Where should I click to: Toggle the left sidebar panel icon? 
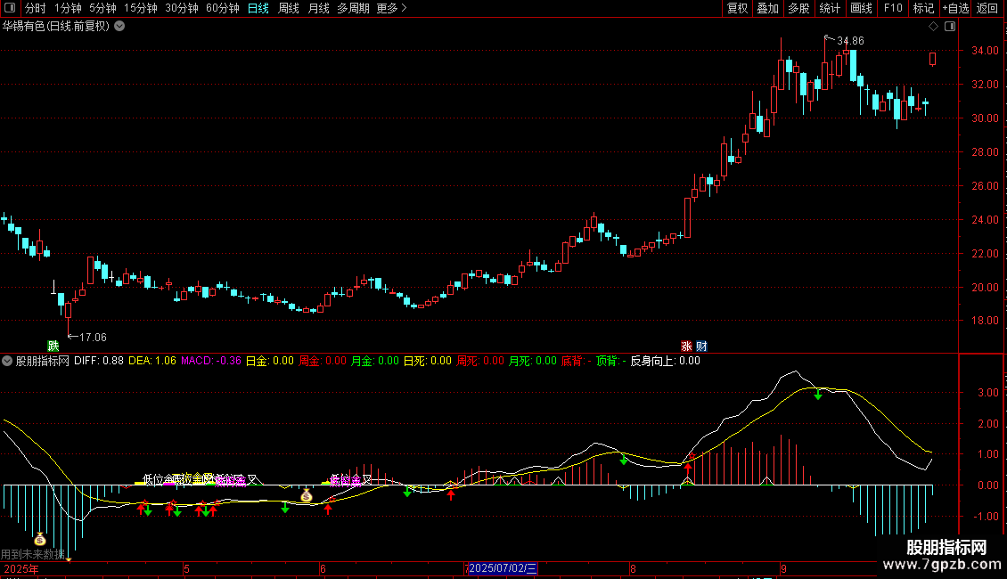tap(10, 8)
